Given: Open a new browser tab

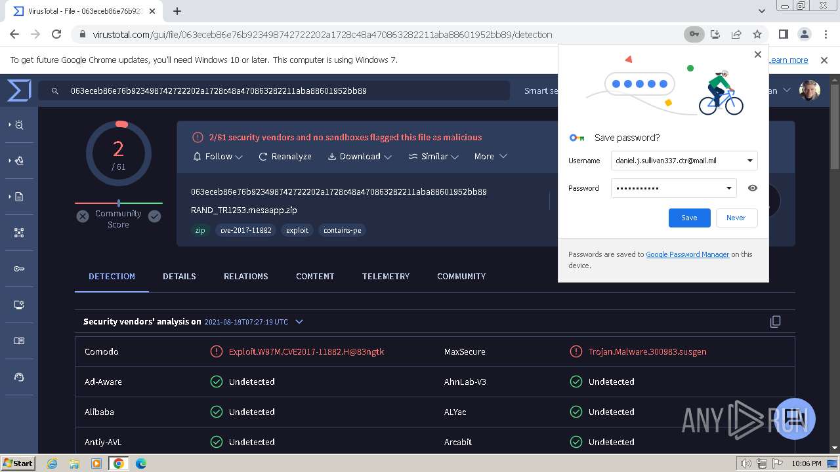Looking at the screenshot, I should tap(177, 11).
